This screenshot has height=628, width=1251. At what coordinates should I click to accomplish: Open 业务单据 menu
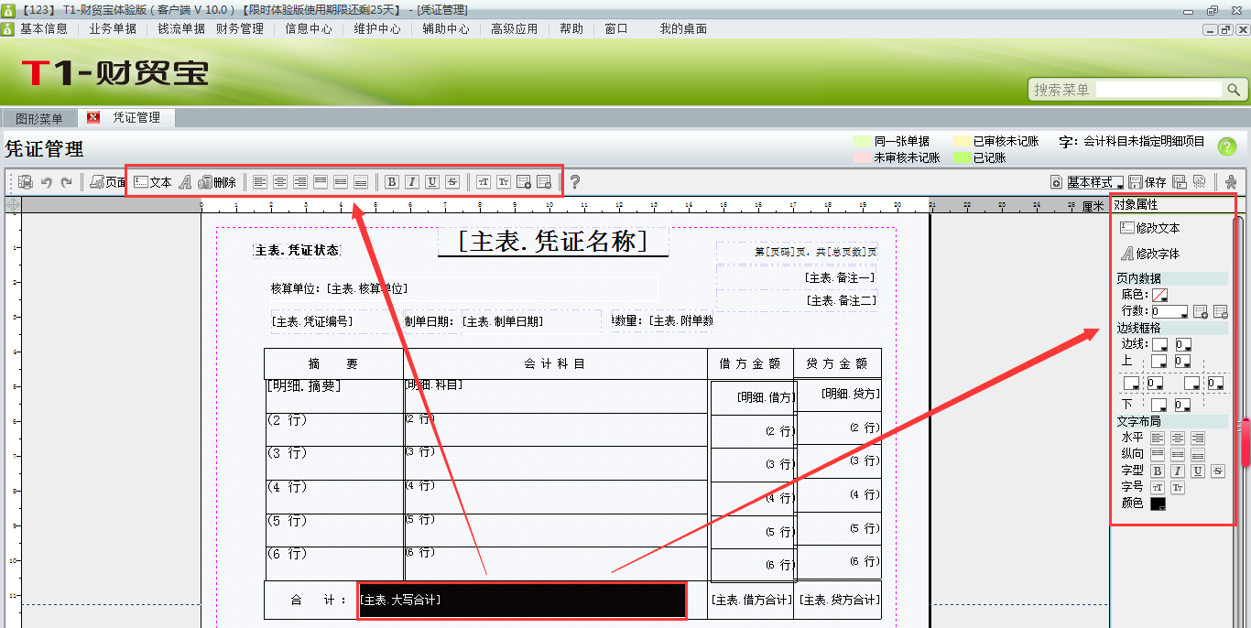pyautogui.click(x=113, y=28)
